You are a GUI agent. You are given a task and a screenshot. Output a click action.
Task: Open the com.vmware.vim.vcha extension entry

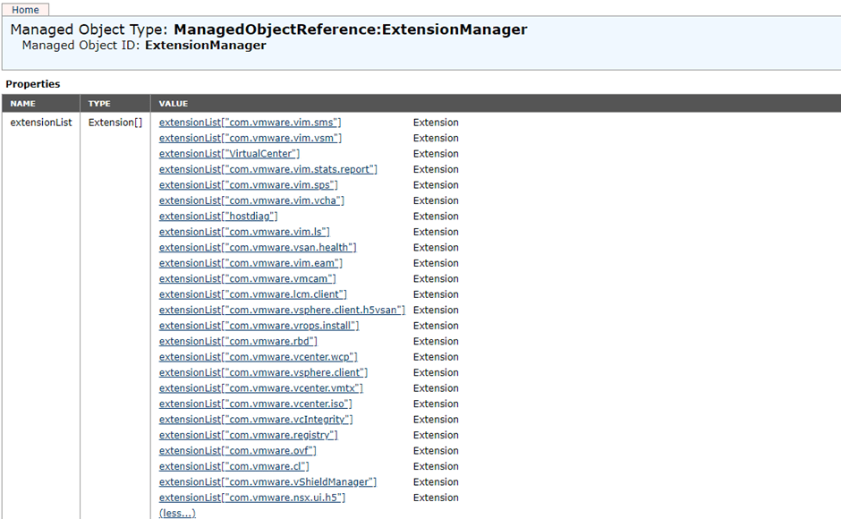(x=251, y=200)
